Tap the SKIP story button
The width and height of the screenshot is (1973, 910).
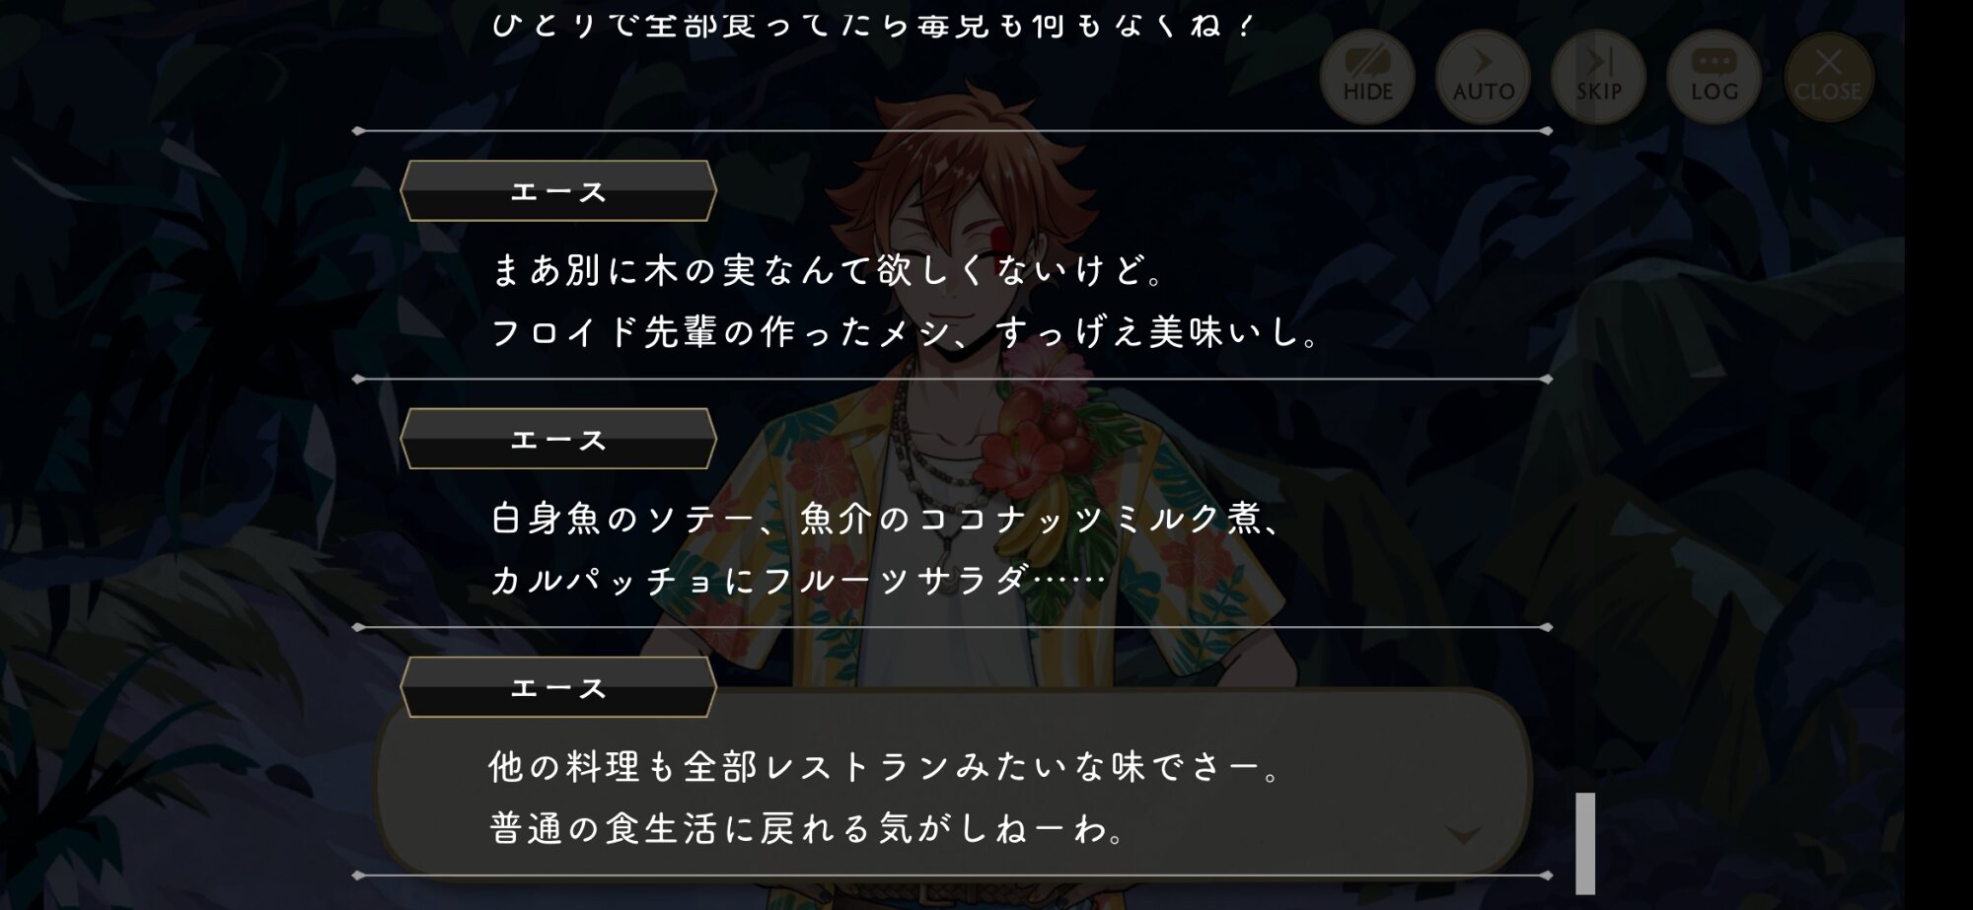click(1598, 77)
